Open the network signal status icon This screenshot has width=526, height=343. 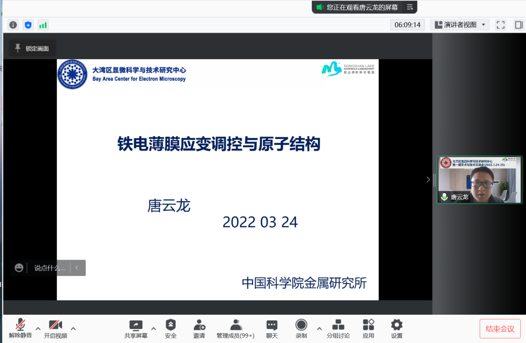coord(43,25)
